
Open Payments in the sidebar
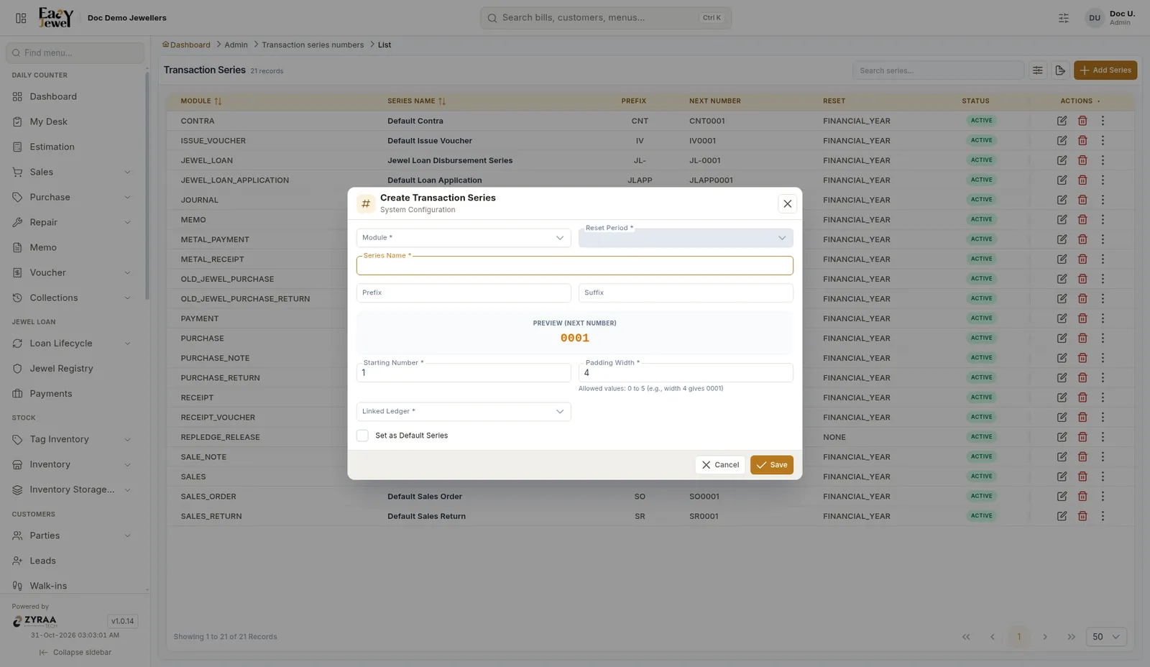pyautogui.click(x=73, y=394)
